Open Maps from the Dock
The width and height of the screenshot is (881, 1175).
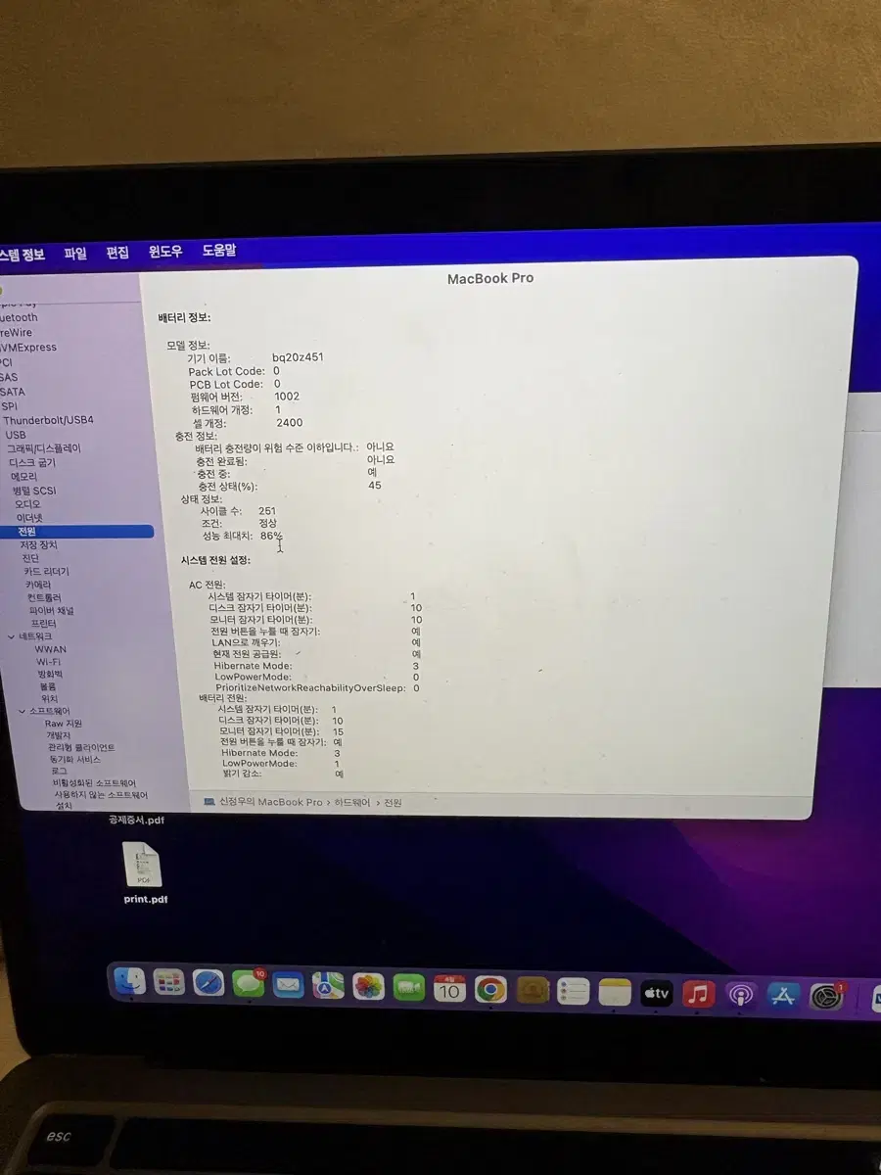tap(328, 986)
